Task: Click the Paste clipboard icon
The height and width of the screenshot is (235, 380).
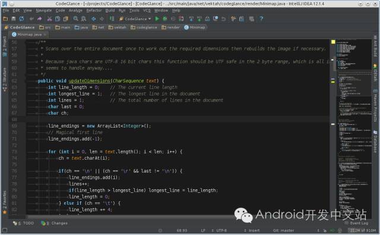Action: [65, 18]
